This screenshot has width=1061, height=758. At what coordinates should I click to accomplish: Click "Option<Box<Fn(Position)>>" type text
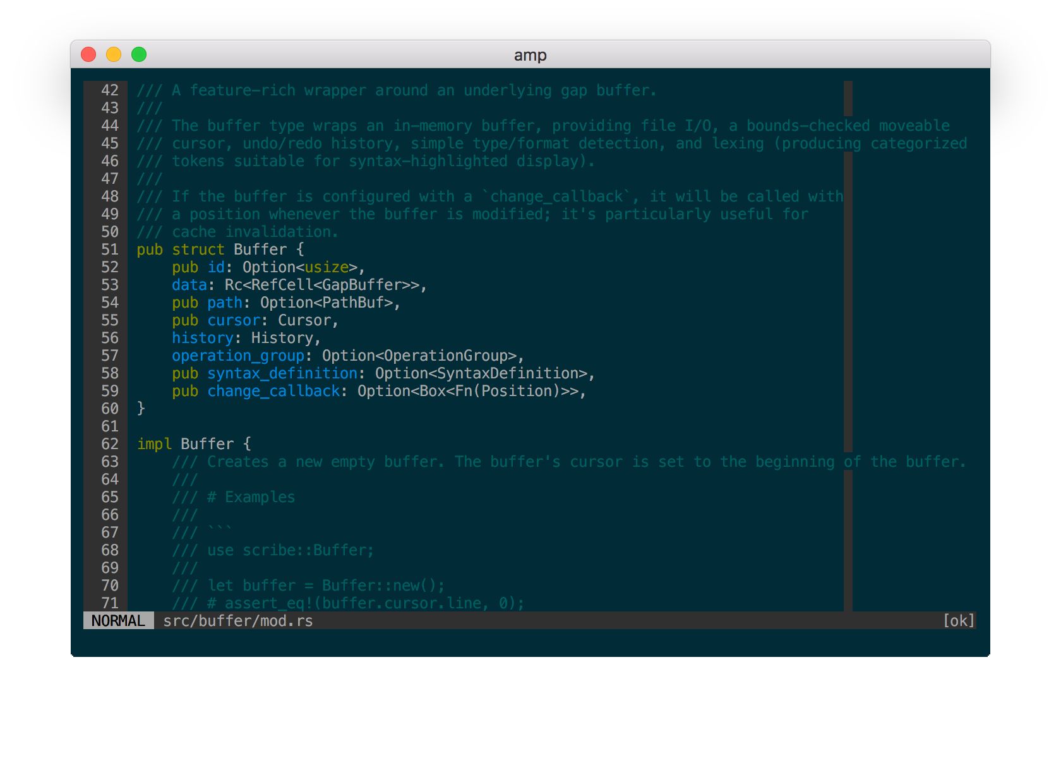468,391
